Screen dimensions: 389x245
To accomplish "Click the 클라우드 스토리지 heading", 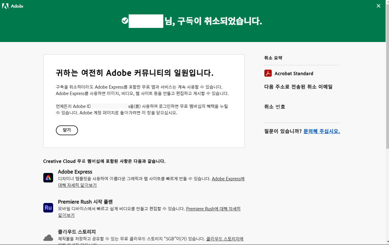I will click(77, 232).
